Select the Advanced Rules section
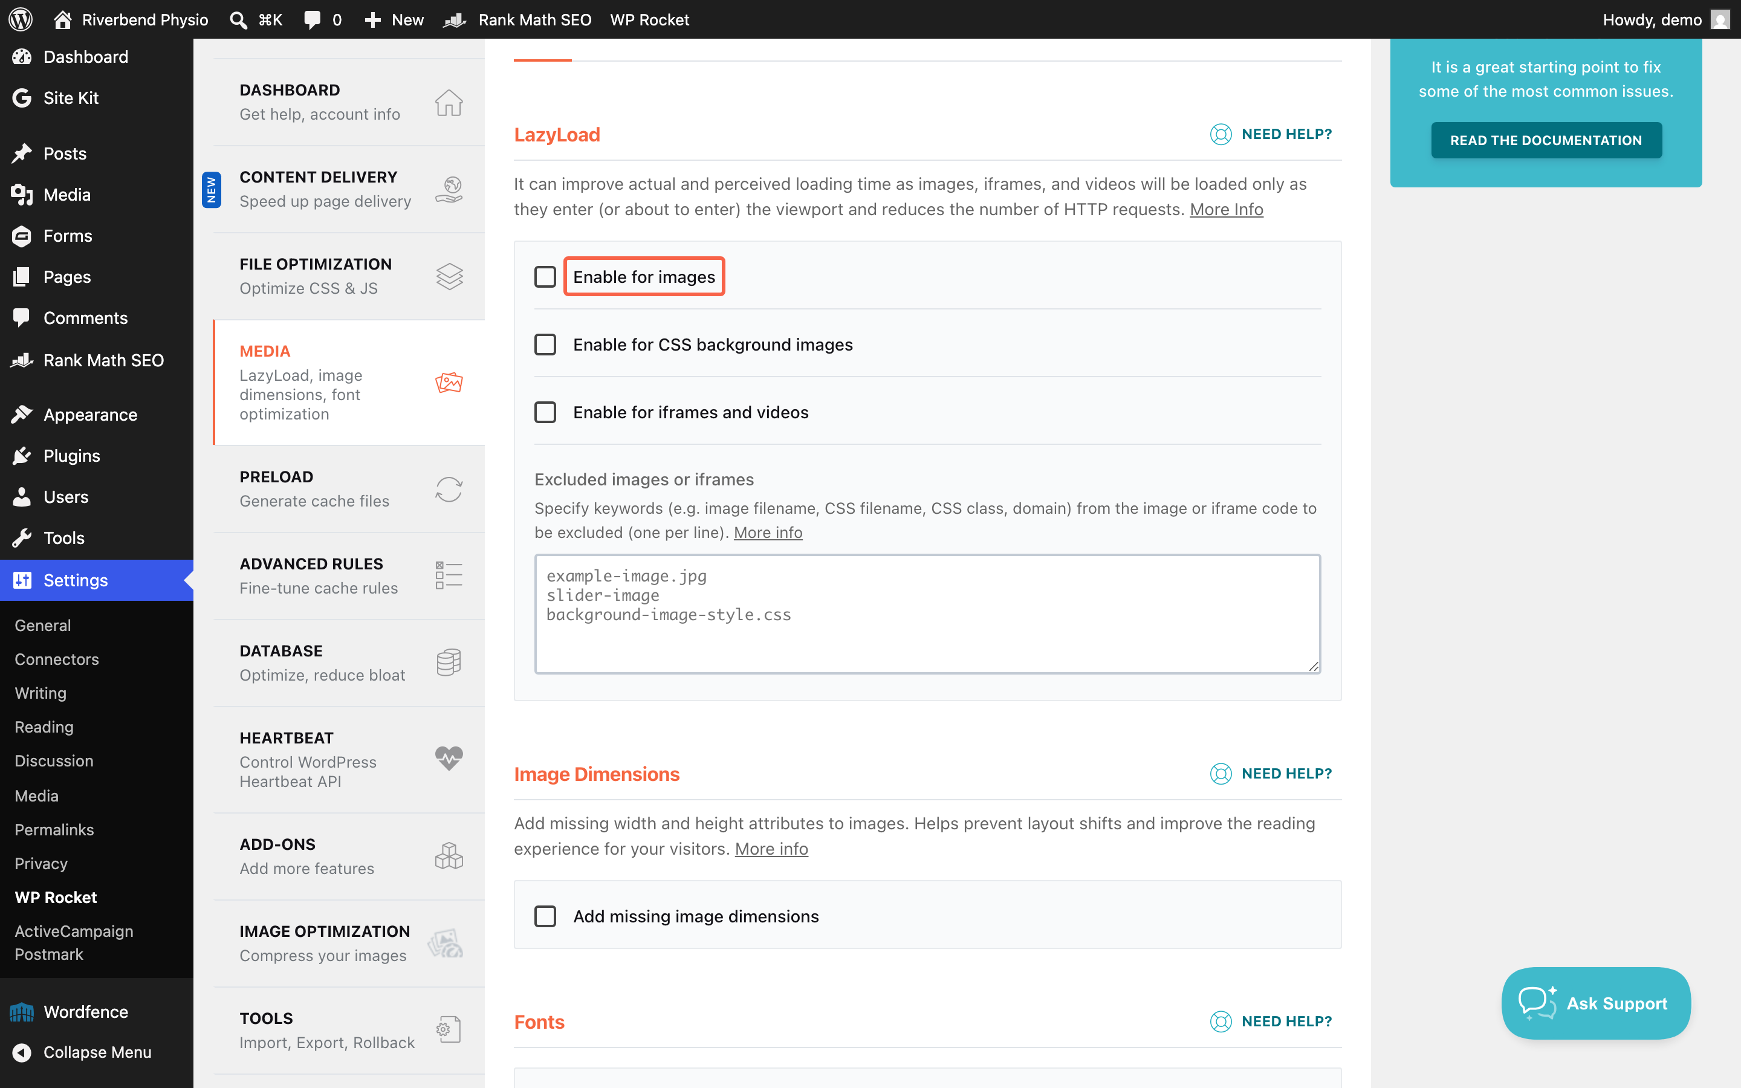This screenshot has width=1741, height=1088. (349, 575)
